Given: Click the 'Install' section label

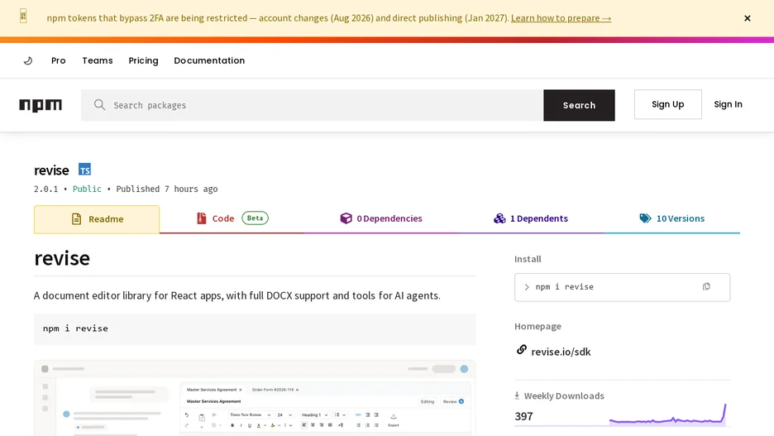Looking at the screenshot, I should pyautogui.click(x=528, y=259).
